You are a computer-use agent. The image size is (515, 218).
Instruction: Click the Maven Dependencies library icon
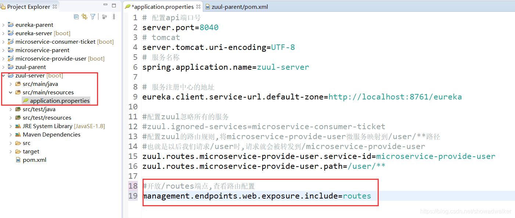tap(18, 135)
